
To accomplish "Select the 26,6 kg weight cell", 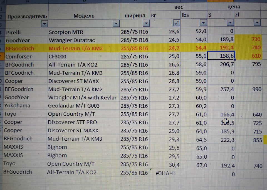I will click(165, 65).
